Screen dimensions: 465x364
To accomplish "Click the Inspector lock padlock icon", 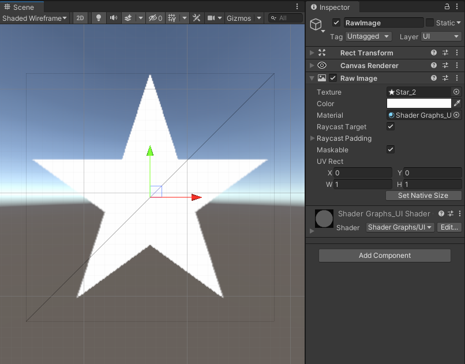I will click(x=447, y=7).
